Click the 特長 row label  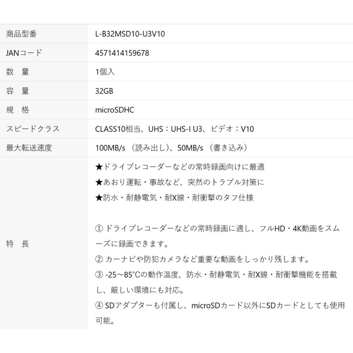(18, 244)
